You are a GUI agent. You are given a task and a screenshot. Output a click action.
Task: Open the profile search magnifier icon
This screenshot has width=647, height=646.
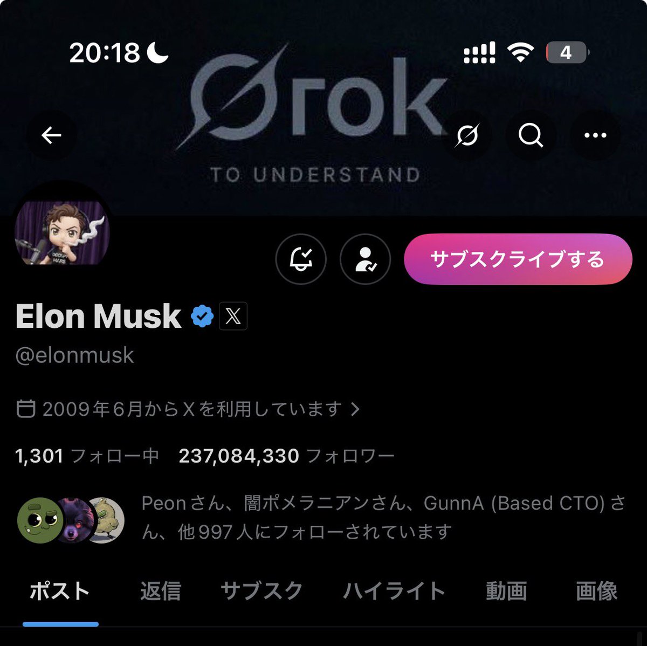click(531, 135)
